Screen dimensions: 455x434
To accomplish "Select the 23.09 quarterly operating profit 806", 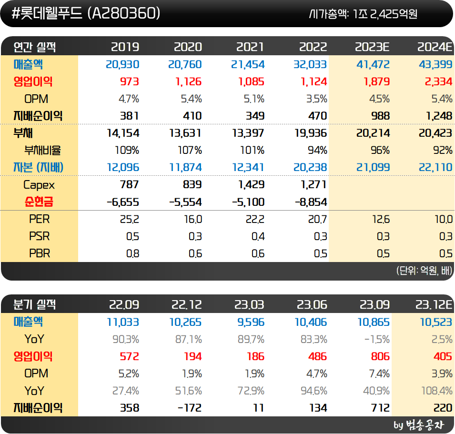I will tap(380, 356).
